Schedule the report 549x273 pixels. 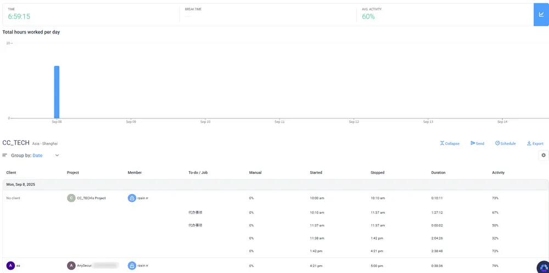point(506,143)
